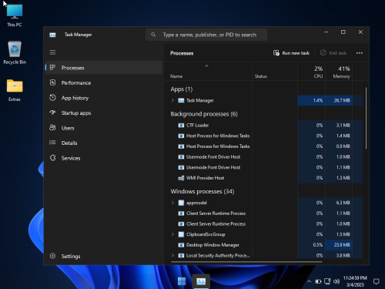Click the Users people icon
This screenshot has width=385, height=289.
click(52, 128)
